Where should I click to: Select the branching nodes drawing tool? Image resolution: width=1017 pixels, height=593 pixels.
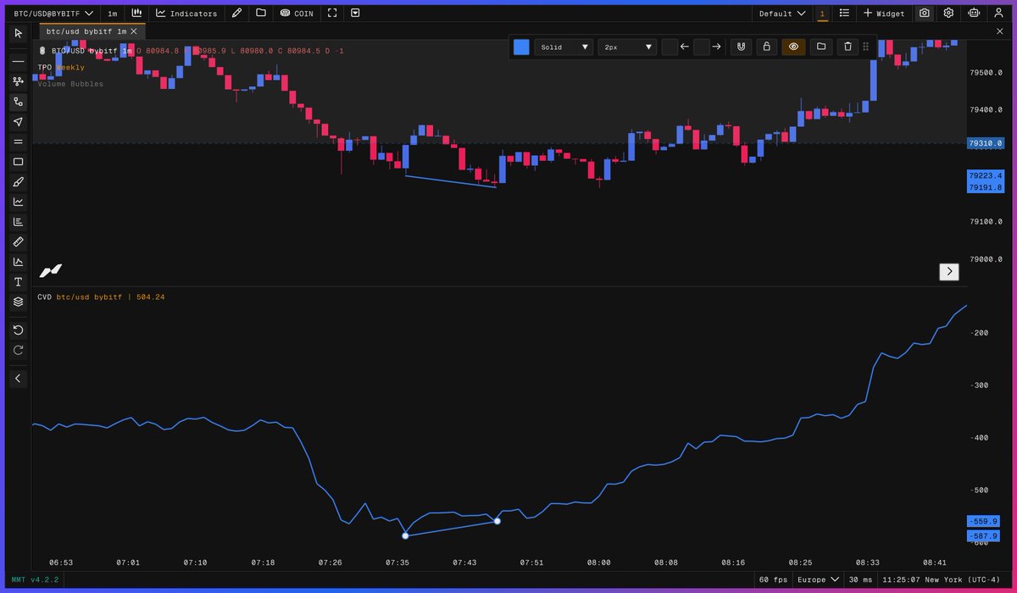click(x=19, y=81)
